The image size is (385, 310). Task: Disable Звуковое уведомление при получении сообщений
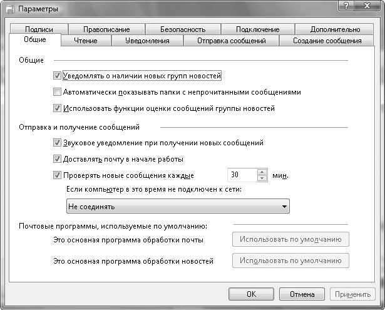pos(58,143)
